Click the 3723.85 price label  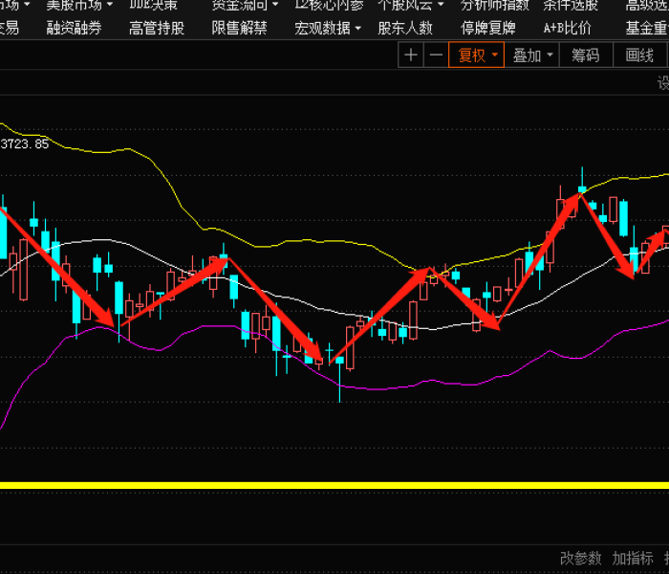coord(24,144)
